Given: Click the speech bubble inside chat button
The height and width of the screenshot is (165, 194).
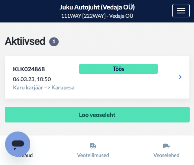Looking at the screenshot, I should (18, 145).
